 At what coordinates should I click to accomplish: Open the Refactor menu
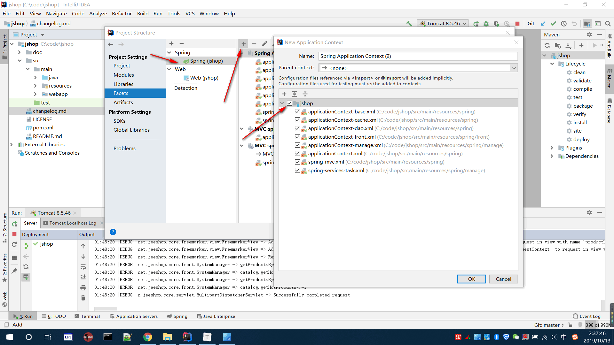(x=122, y=13)
